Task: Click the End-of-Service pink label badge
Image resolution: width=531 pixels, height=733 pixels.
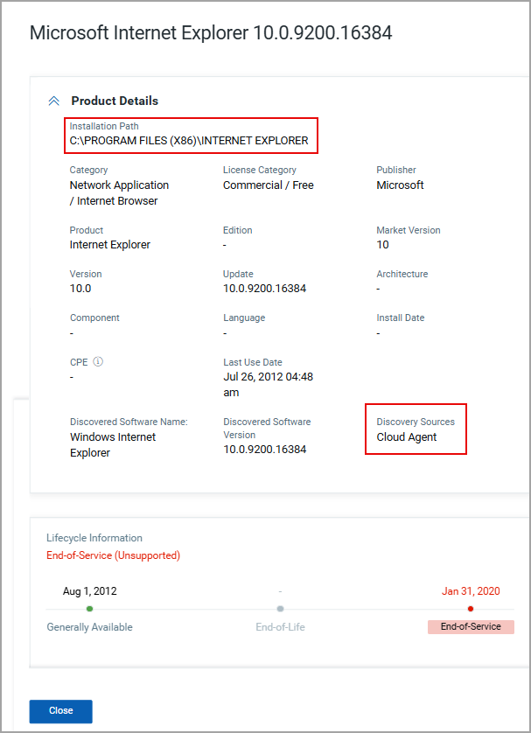Action: [x=471, y=627]
